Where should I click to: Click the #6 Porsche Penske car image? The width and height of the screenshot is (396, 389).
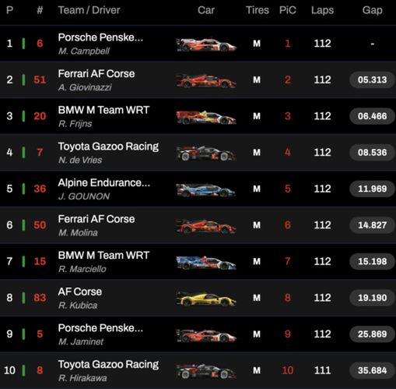tap(206, 44)
